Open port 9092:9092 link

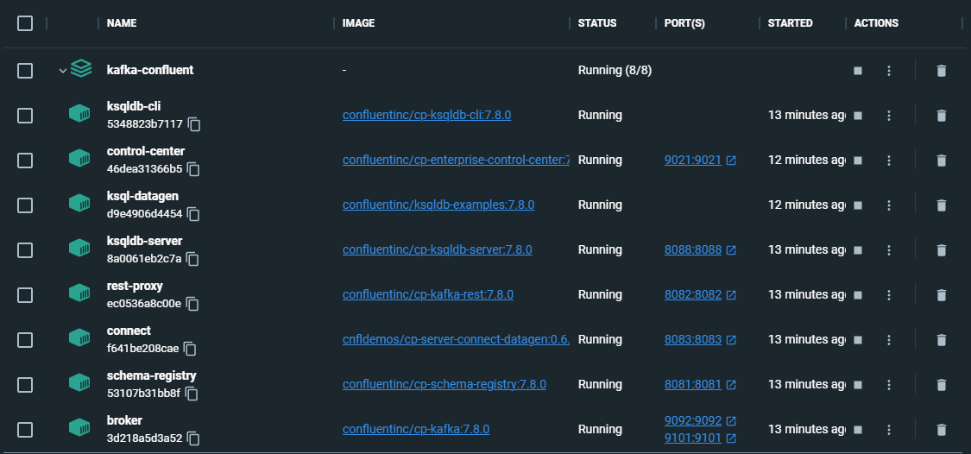693,421
